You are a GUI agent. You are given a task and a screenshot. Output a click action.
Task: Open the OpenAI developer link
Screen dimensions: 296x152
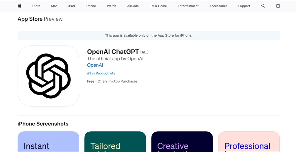(95, 65)
